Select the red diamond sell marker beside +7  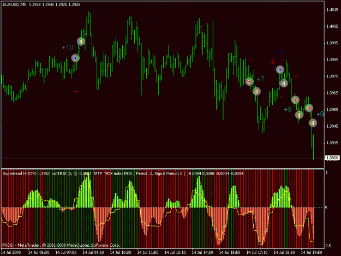pos(249,81)
